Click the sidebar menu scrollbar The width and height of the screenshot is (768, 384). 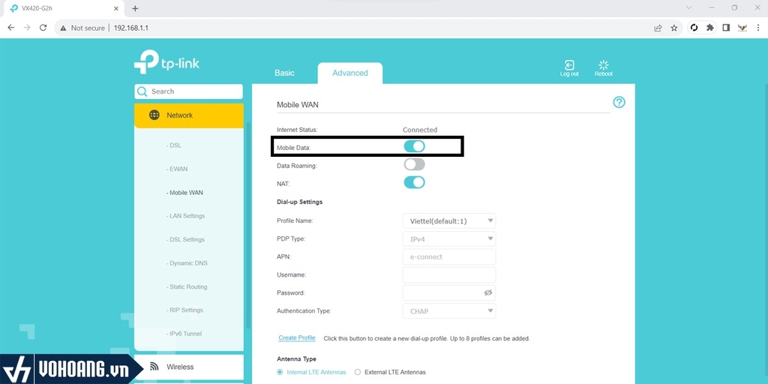pyautogui.click(x=247, y=225)
